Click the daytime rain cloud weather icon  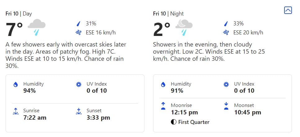tap(37, 27)
